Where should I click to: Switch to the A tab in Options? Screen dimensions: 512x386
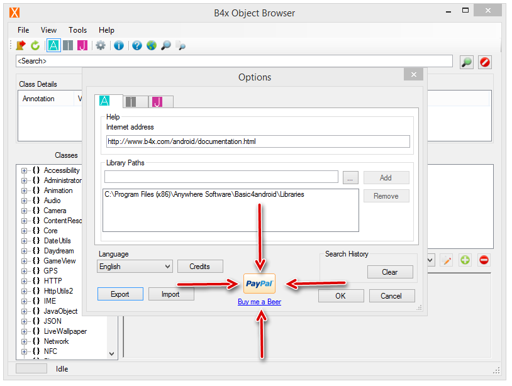(109, 101)
